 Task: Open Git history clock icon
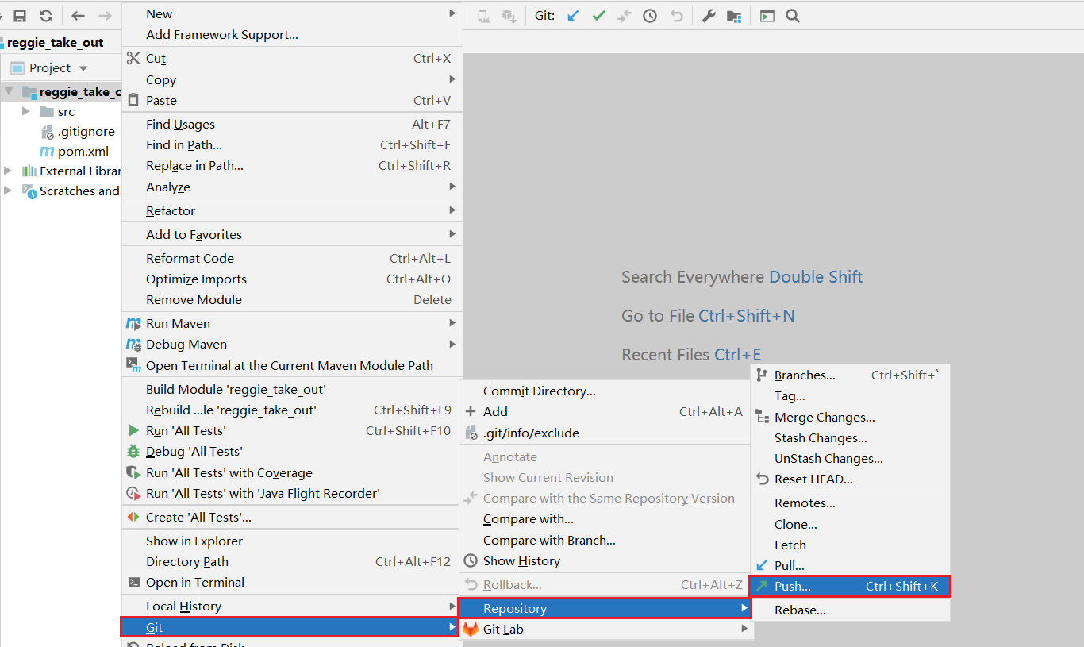650,16
